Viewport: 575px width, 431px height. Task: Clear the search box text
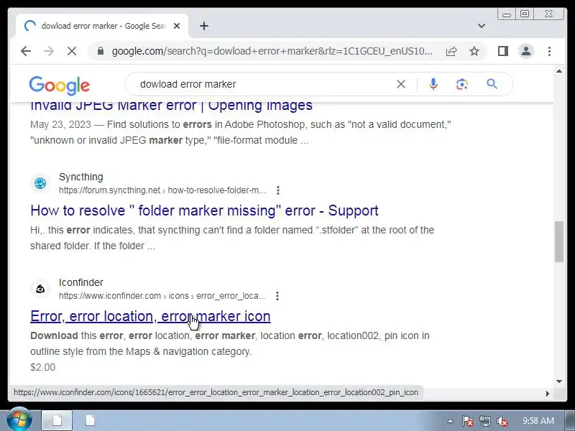(x=401, y=84)
